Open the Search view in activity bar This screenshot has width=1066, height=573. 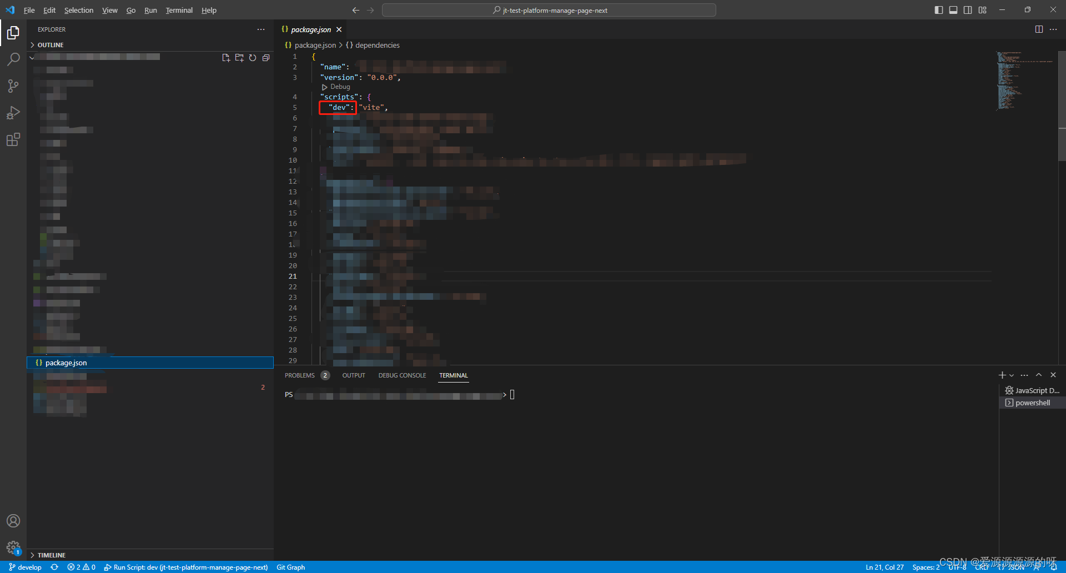coord(13,59)
